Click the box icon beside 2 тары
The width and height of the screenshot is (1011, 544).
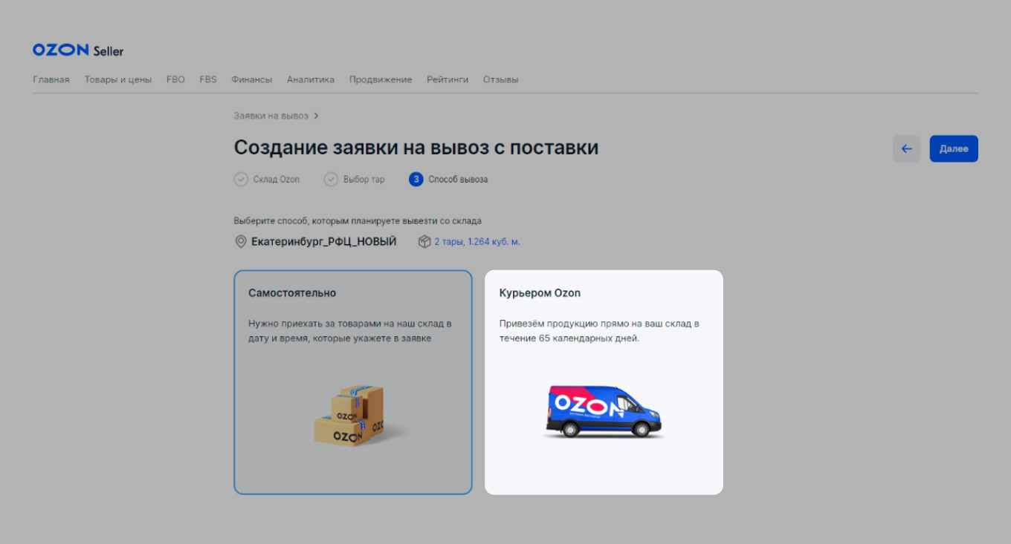coord(424,242)
